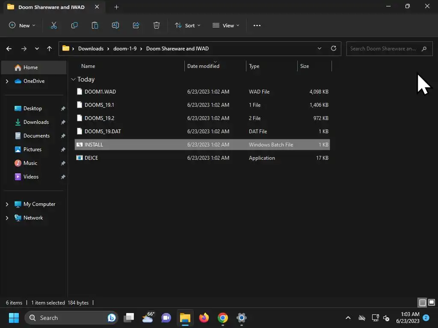The height and width of the screenshot is (328, 438).
Task: Open clock showing 1:03 AM
Action: click(408, 318)
